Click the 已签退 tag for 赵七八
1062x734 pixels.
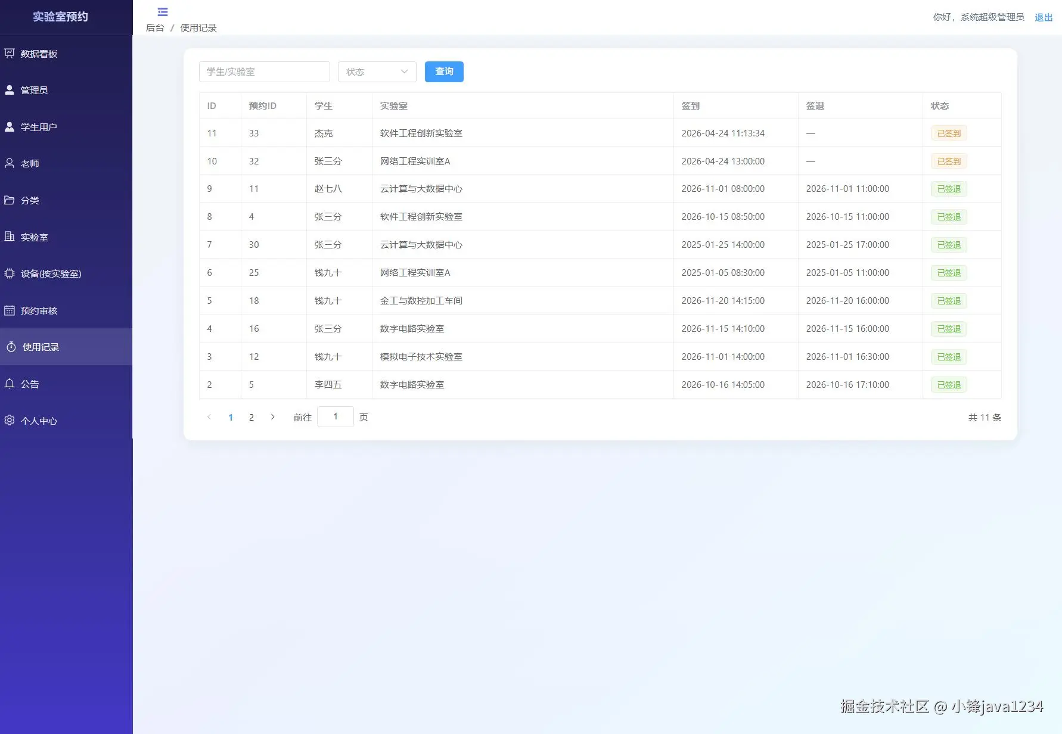(x=949, y=189)
